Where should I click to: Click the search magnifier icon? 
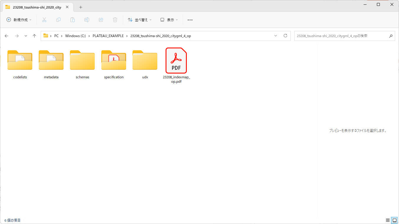[x=391, y=36]
